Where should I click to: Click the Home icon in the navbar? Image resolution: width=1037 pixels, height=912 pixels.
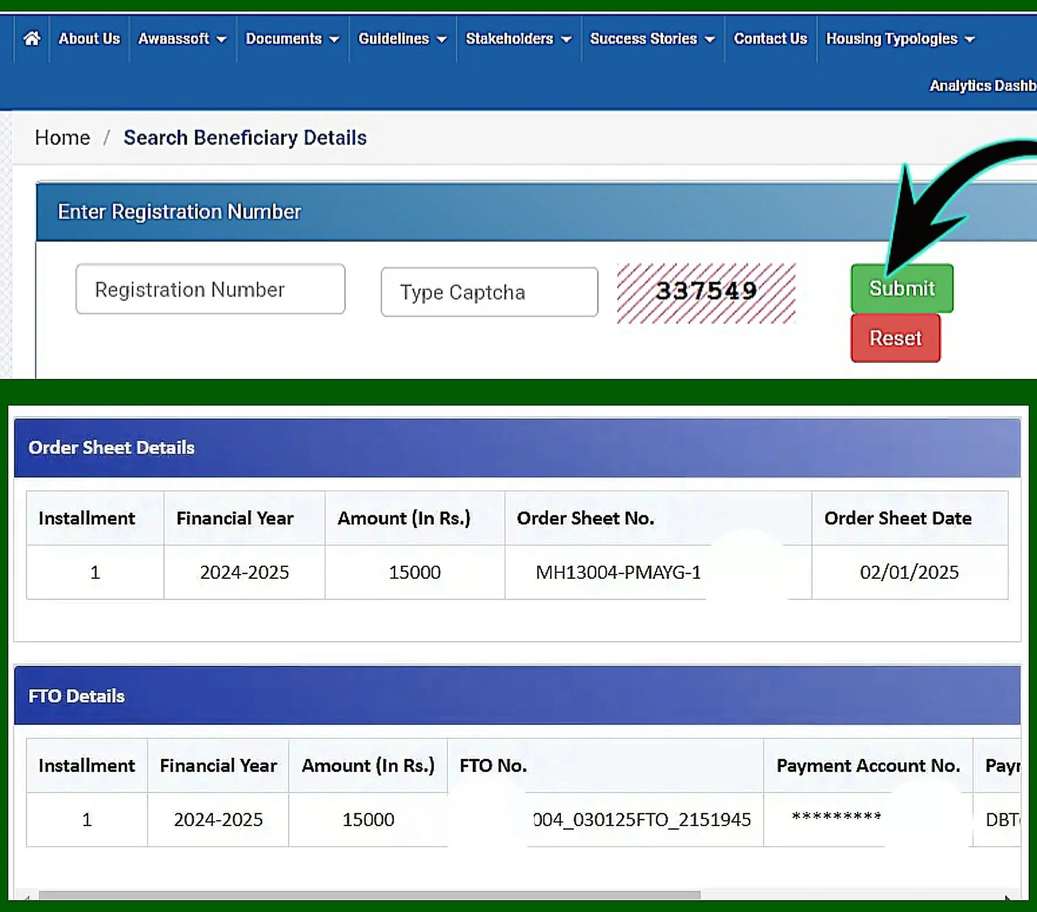32,38
